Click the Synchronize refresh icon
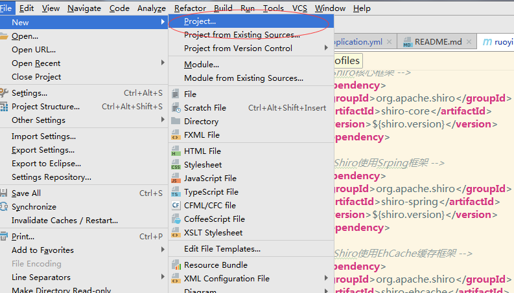This screenshot has height=293, width=514. click(4, 207)
